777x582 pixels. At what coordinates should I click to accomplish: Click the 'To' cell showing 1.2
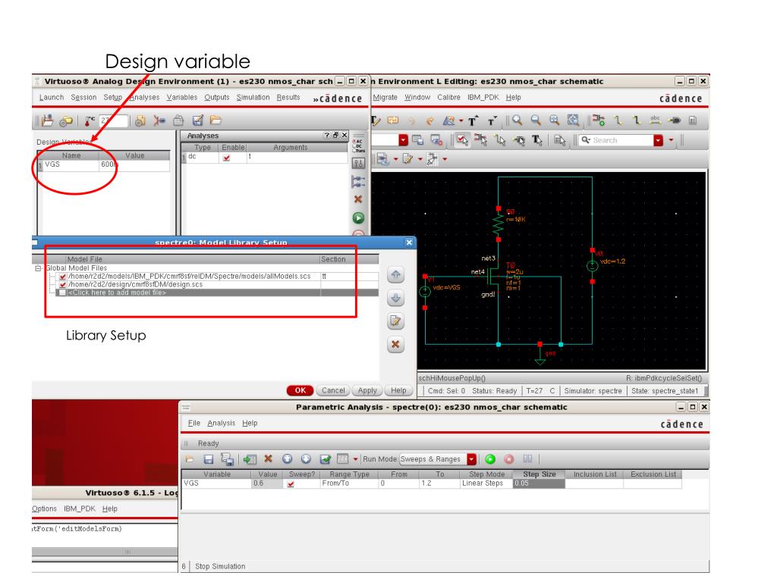pos(439,483)
